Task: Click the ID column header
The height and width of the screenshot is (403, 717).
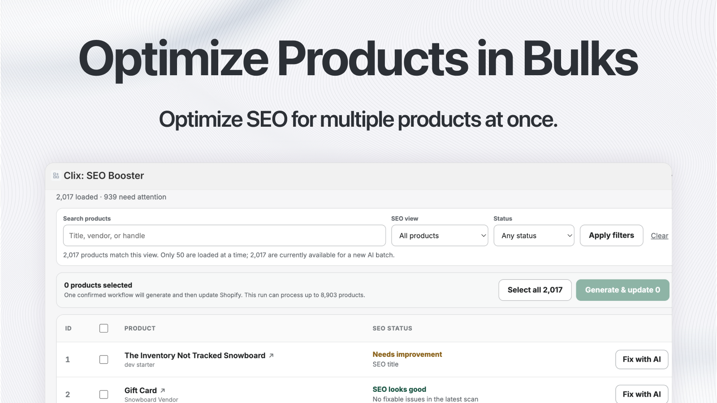Action: click(x=68, y=328)
